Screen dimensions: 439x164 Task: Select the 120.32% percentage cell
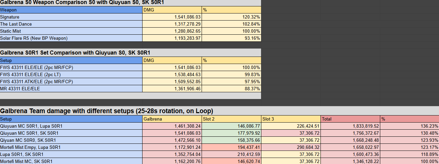231,17
